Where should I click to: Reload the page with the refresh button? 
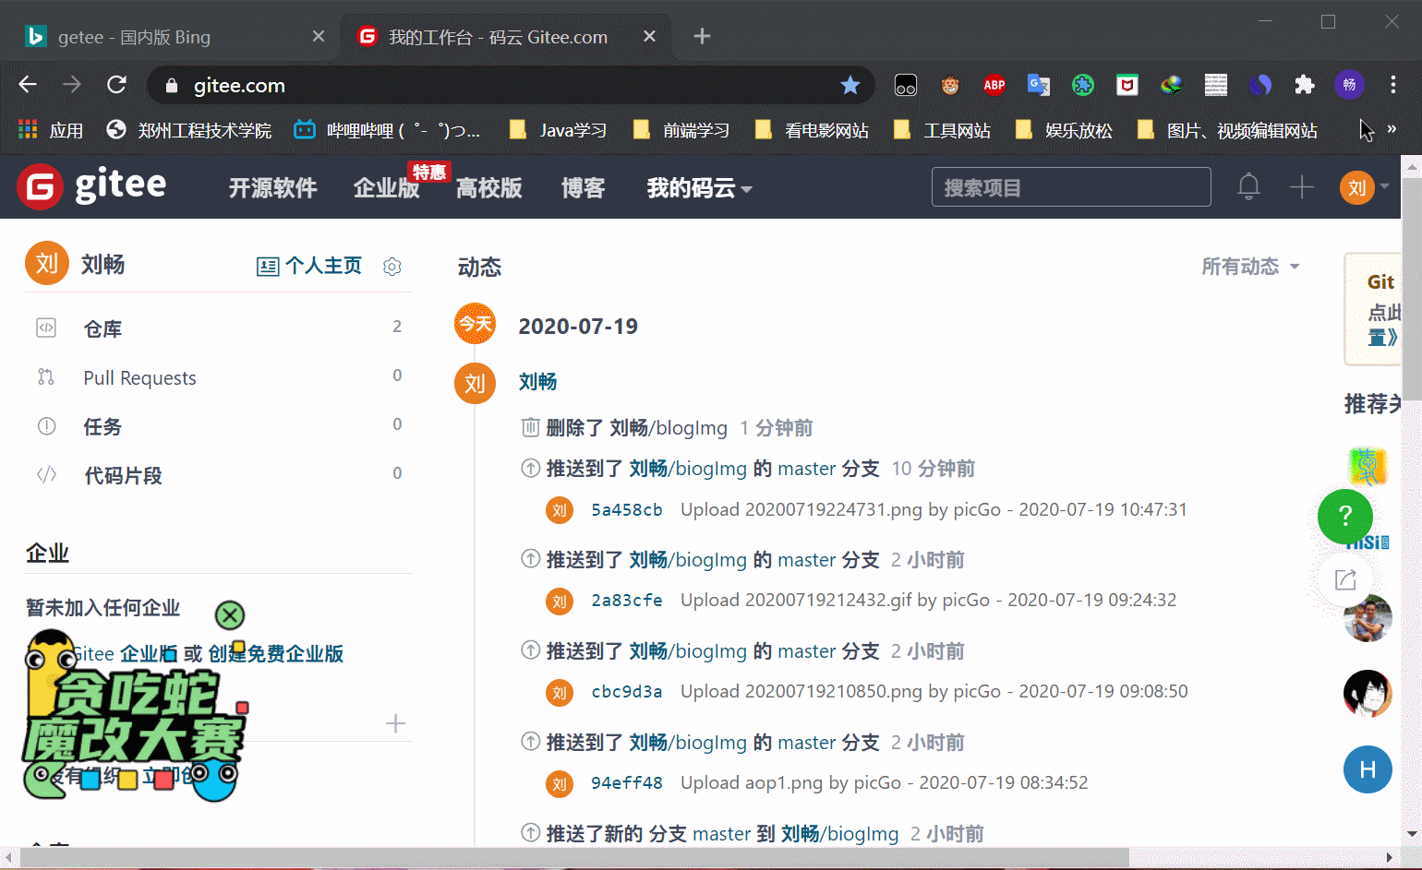click(116, 85)
